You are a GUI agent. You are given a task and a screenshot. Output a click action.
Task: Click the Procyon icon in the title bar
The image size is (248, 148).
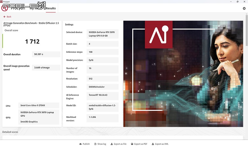coord(1,2)
